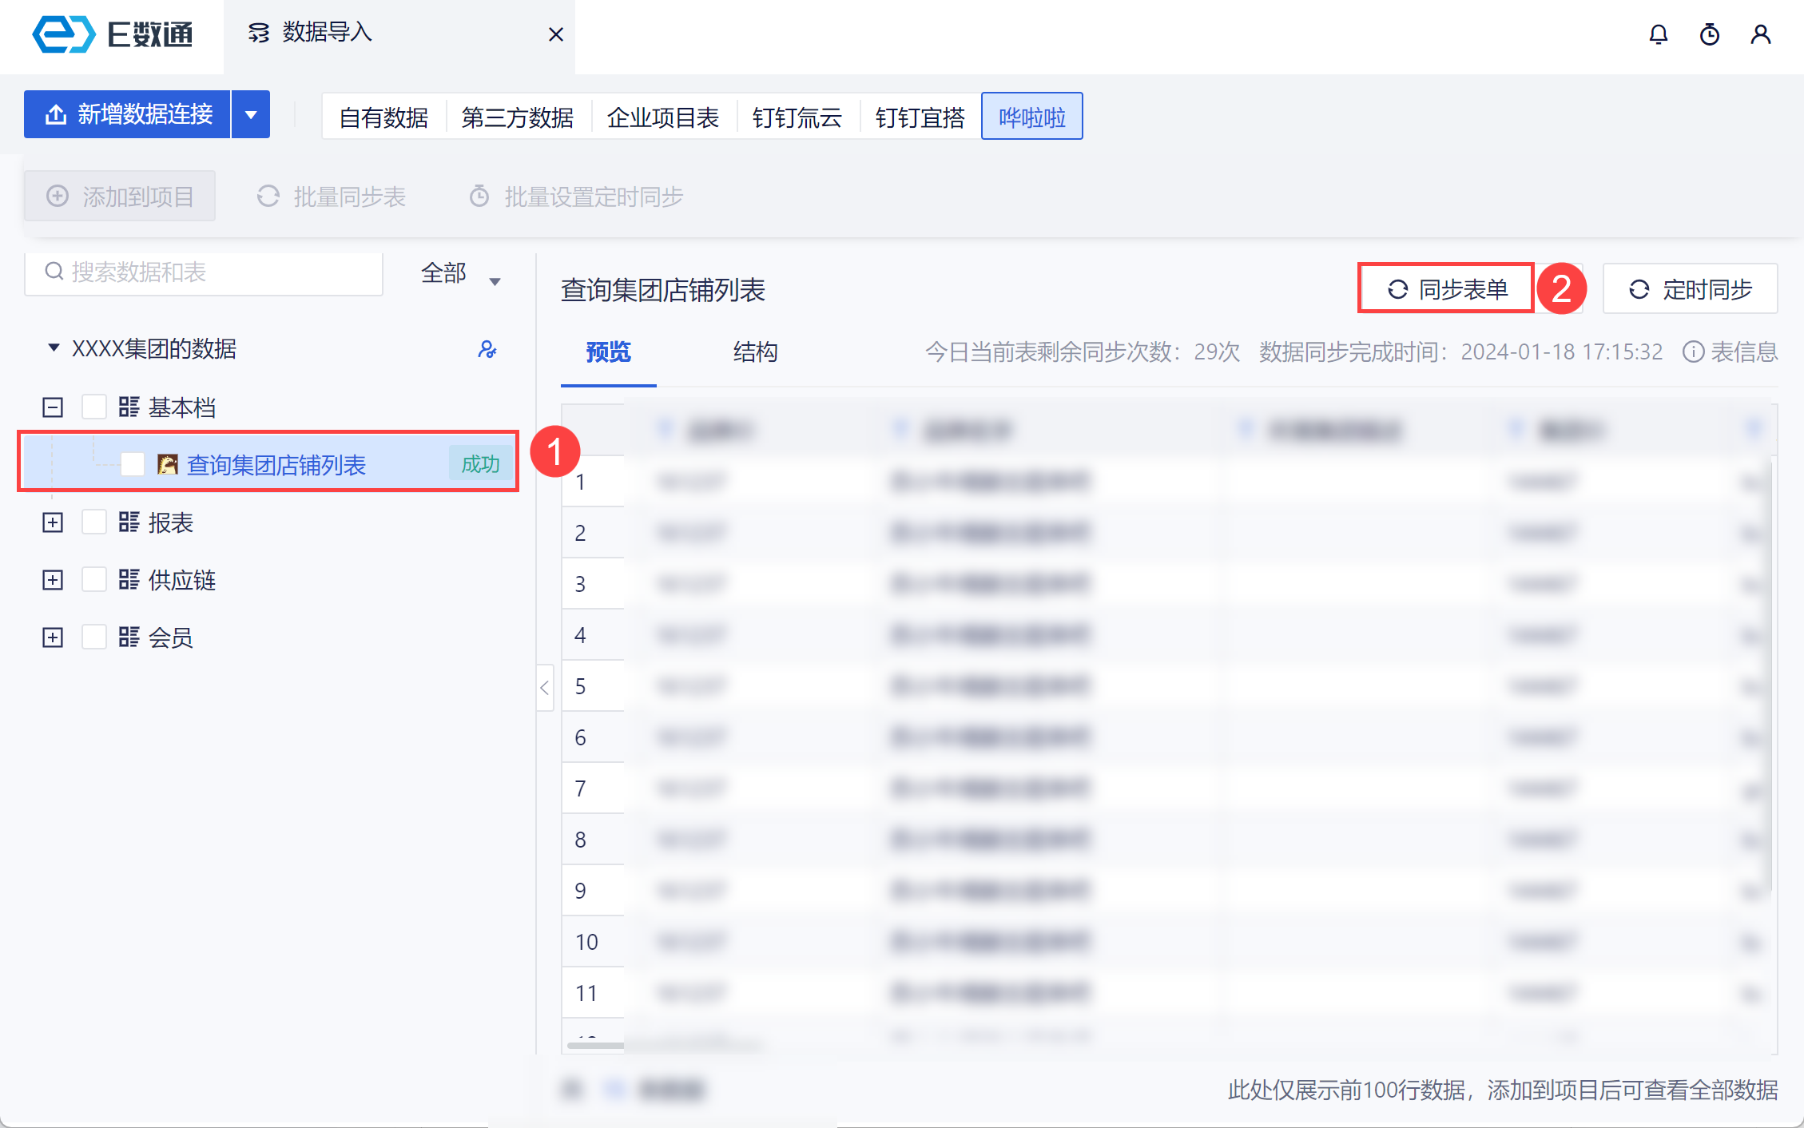Image resolution: width=1804 pixels, height=1128 pixels.
Task: Switch to the 结构 tab
Action: [x=755, y=352]
